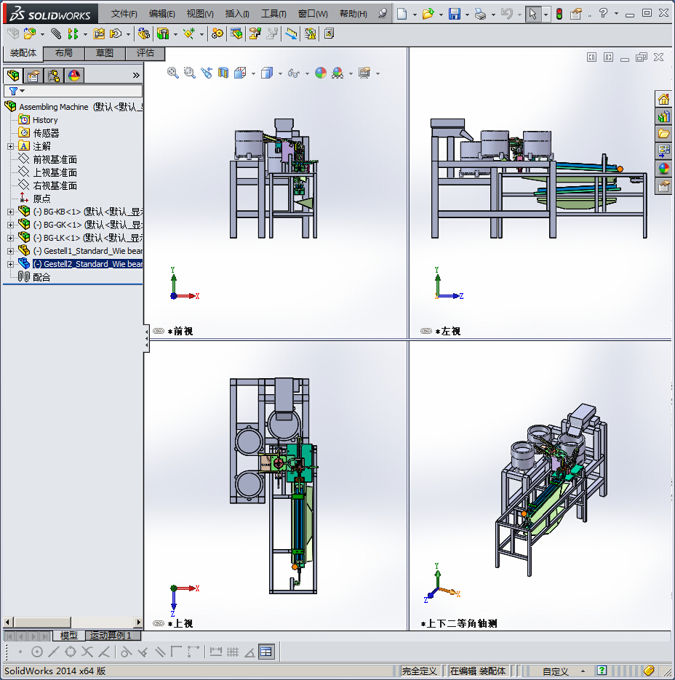Image resolution: width=675 pixels, height=680 pixels.
Task: Click the Print icon
Action: 479,14
